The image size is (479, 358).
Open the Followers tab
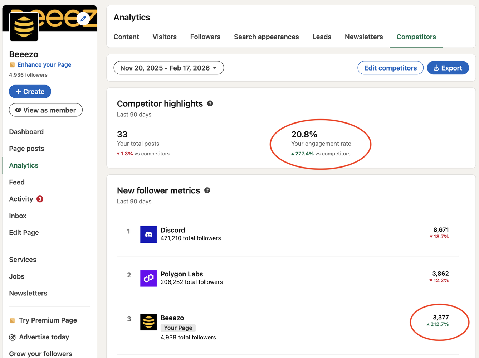(205, 37)
